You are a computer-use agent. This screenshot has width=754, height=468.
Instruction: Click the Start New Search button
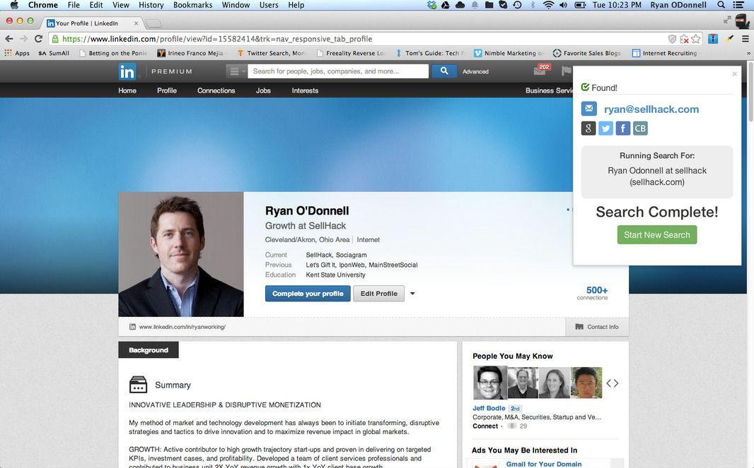(x=657, y=235)
